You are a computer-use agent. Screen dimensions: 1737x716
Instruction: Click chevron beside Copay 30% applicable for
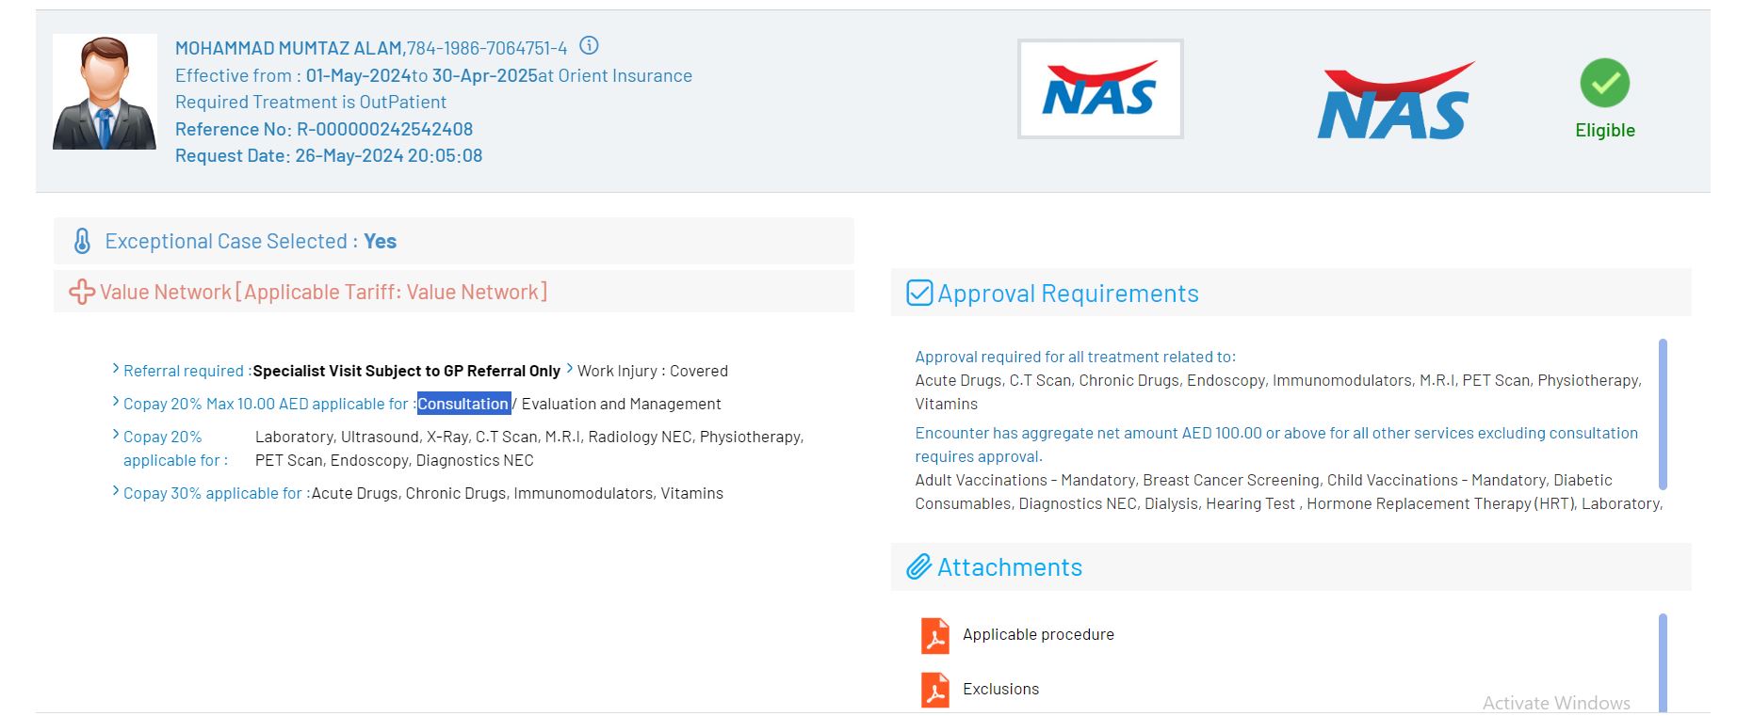[x=116, y=490]
